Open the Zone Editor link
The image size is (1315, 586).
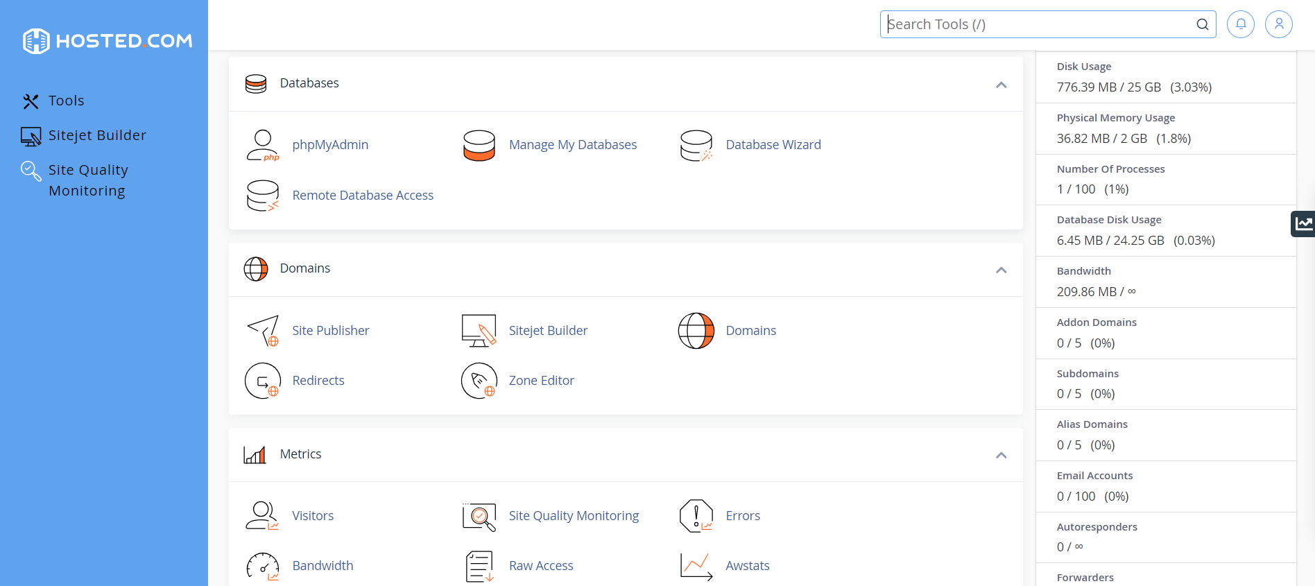pos(542,381)
